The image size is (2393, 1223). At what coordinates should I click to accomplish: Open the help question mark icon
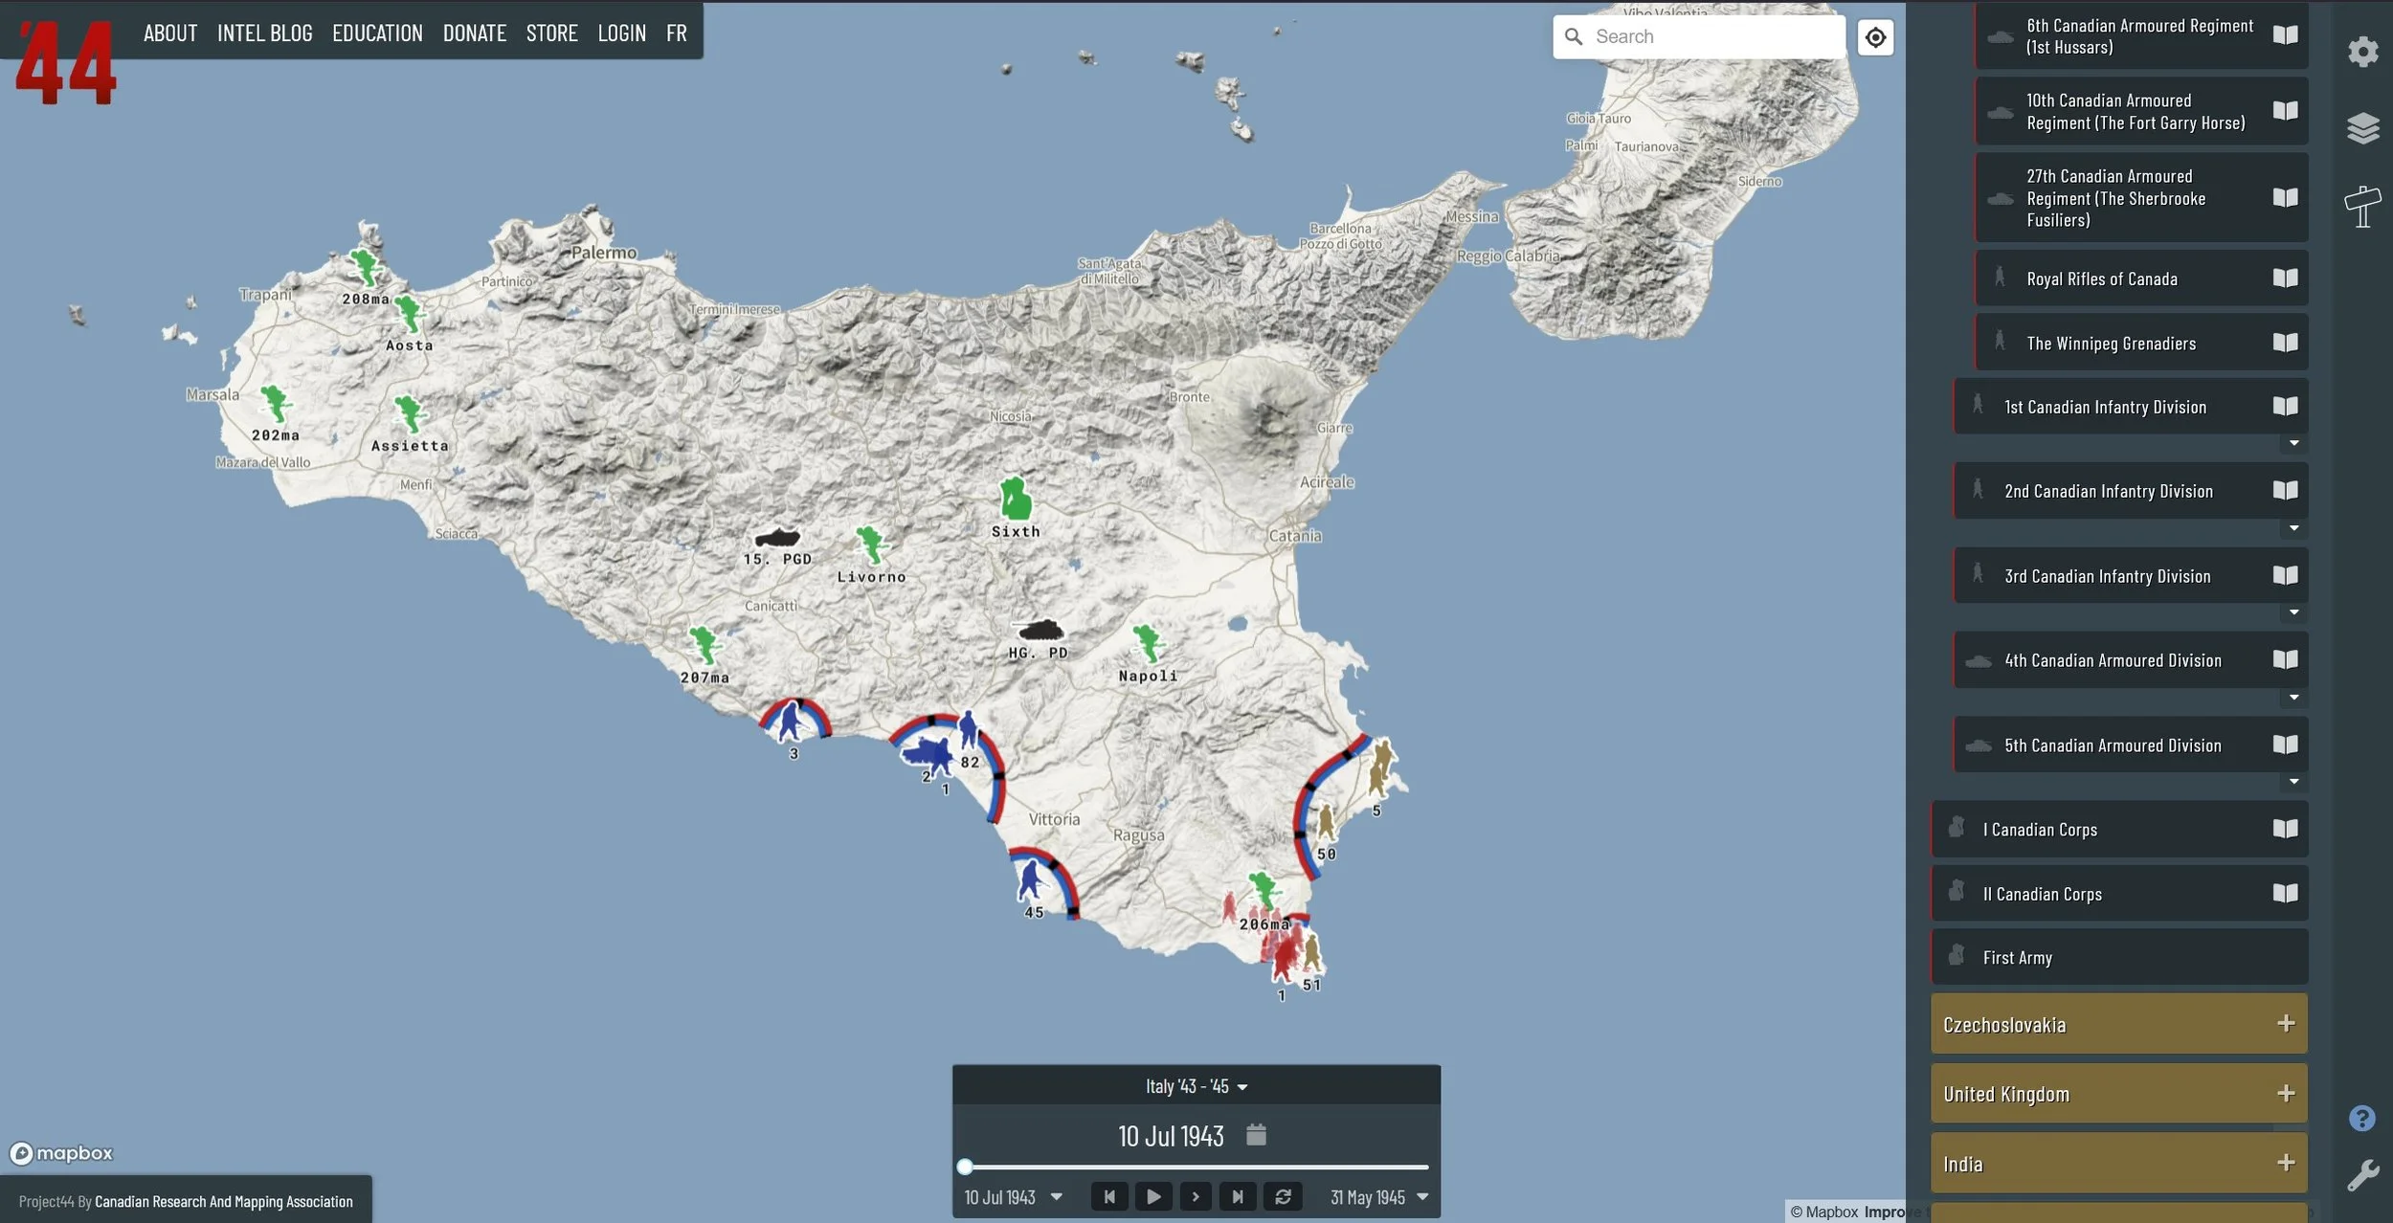[2361, 1118]
